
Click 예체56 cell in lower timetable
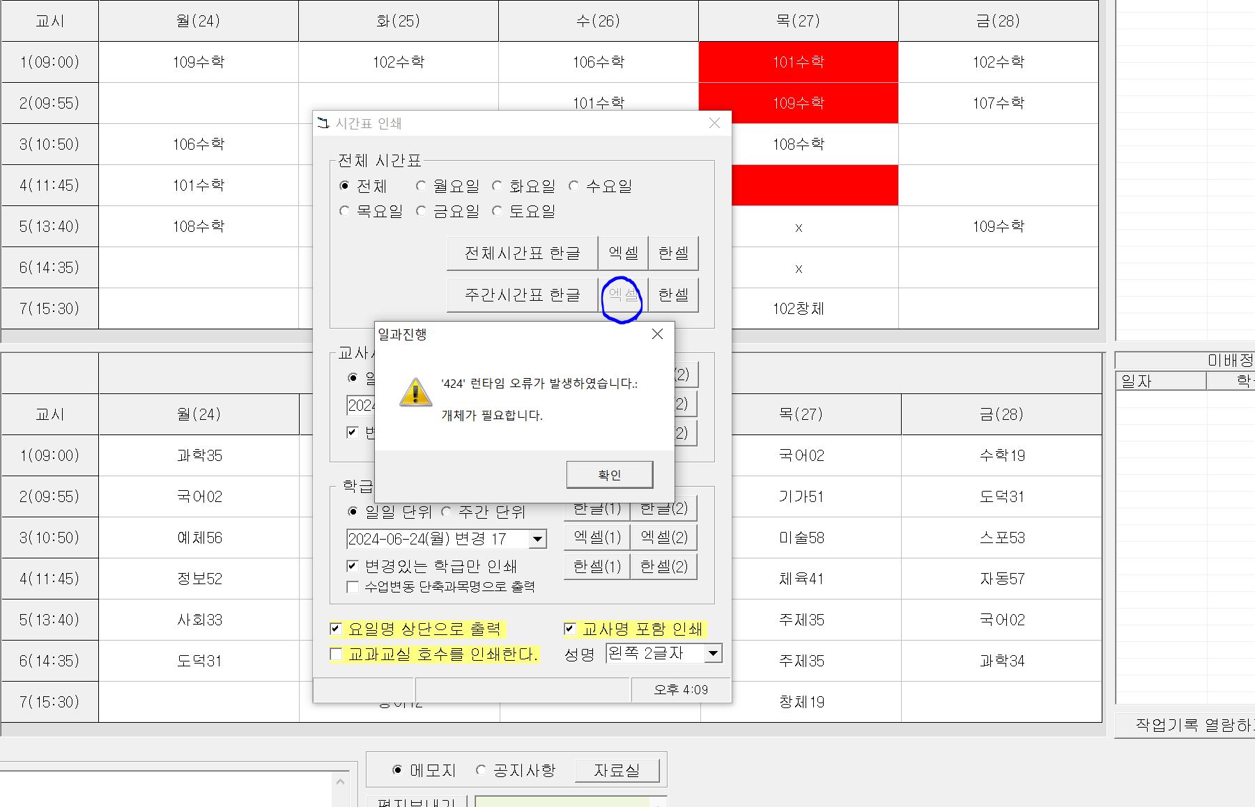coord(199,538)
